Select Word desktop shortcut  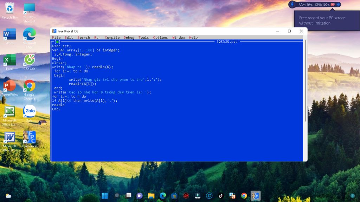click(x=9, y=36)
